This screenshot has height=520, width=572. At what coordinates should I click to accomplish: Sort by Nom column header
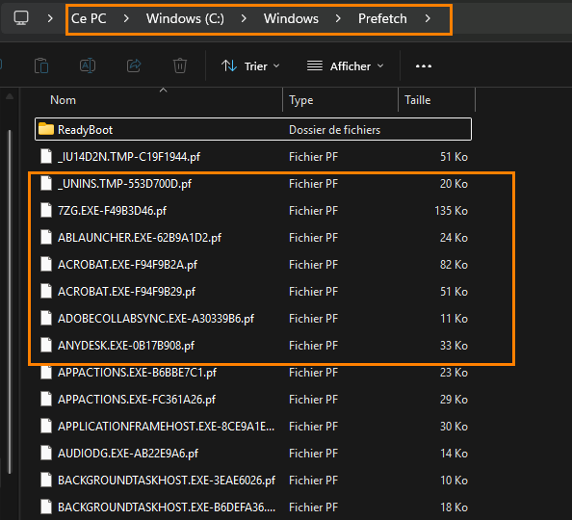(64, 99)
